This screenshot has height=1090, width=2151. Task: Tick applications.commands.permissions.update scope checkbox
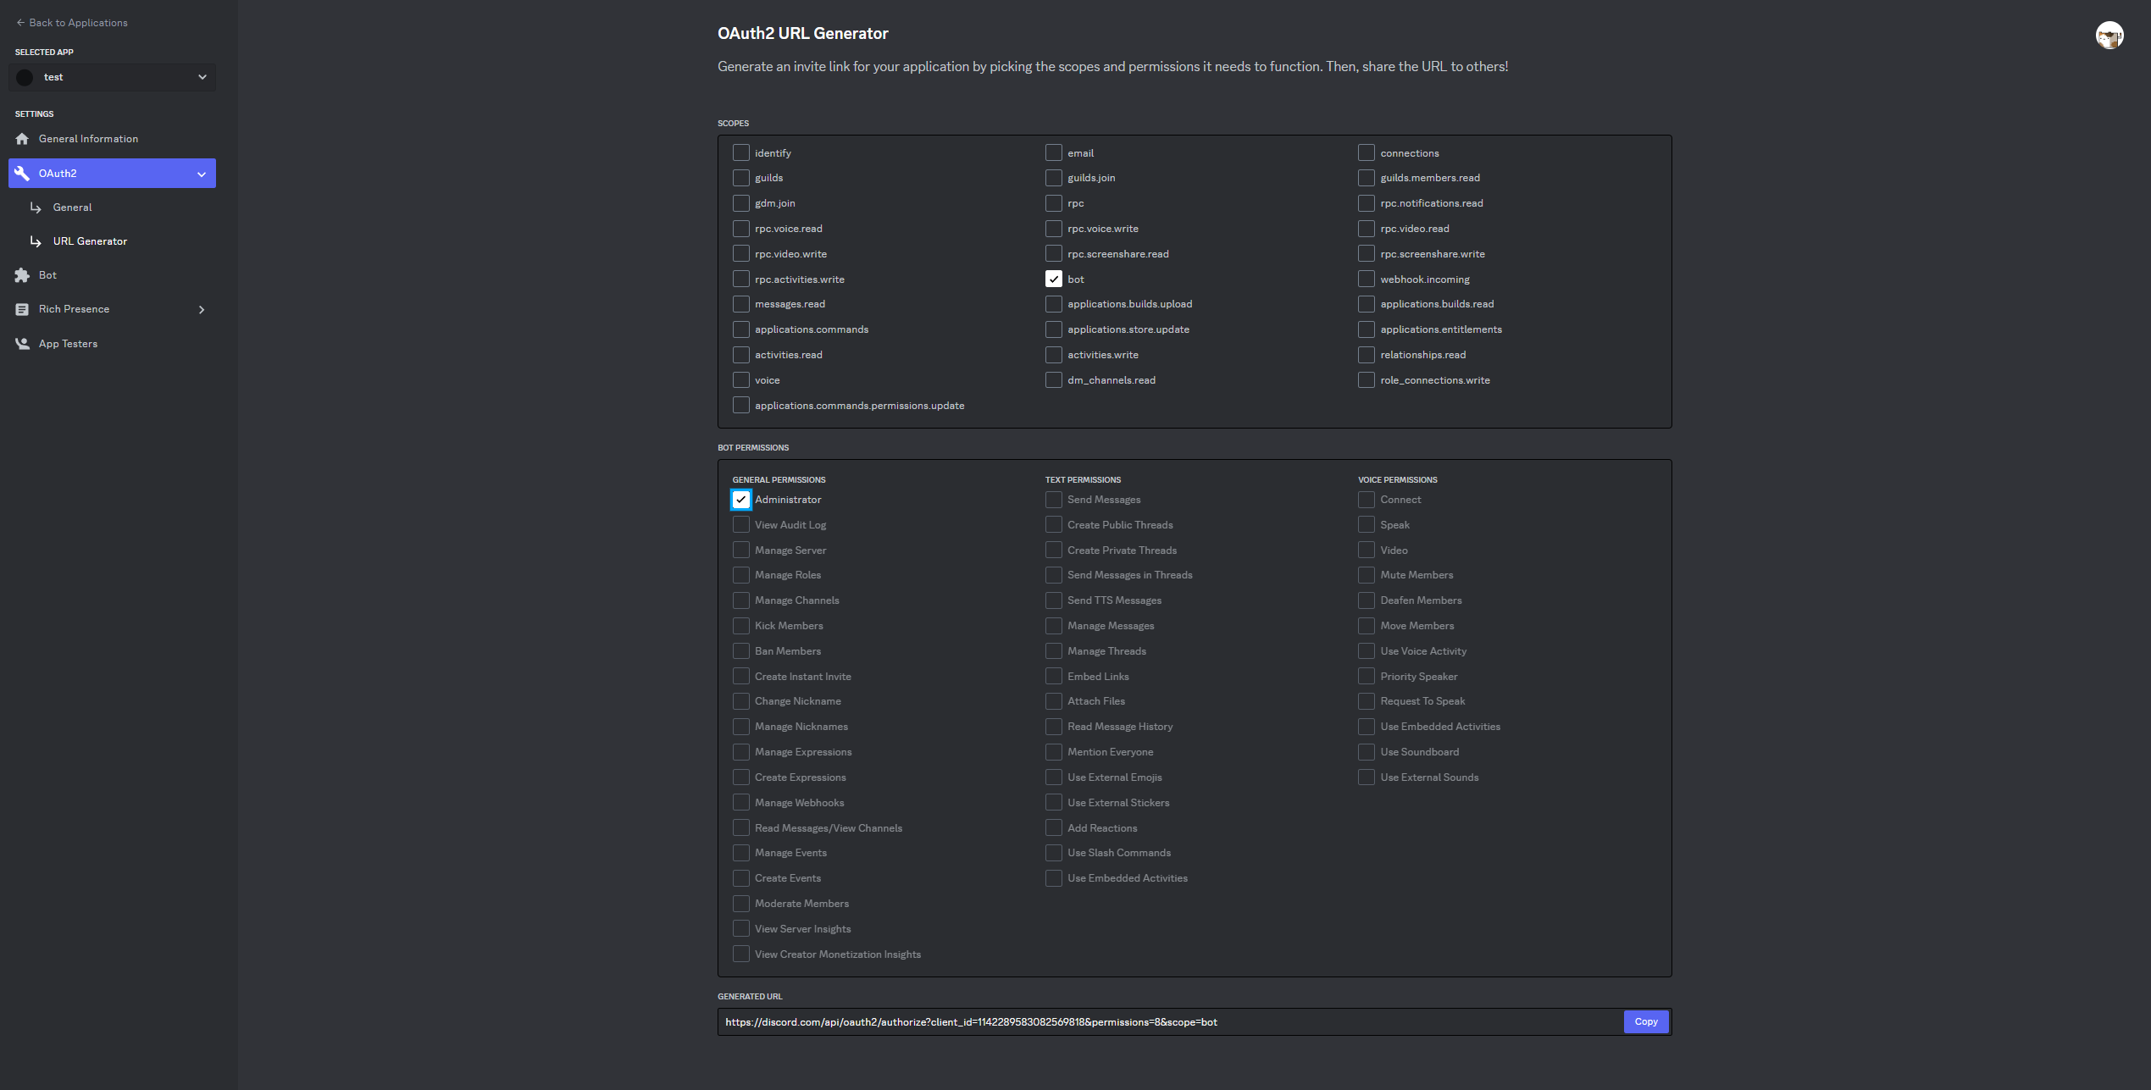point(740,406)
